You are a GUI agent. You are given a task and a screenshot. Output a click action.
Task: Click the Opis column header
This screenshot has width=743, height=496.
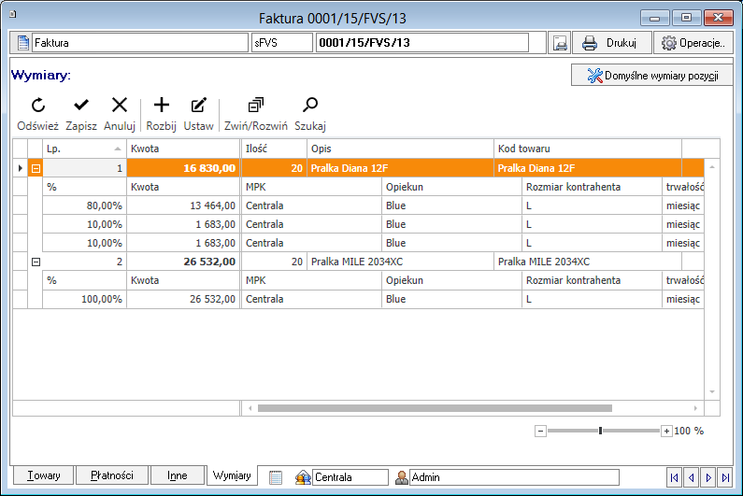point(400,149)
